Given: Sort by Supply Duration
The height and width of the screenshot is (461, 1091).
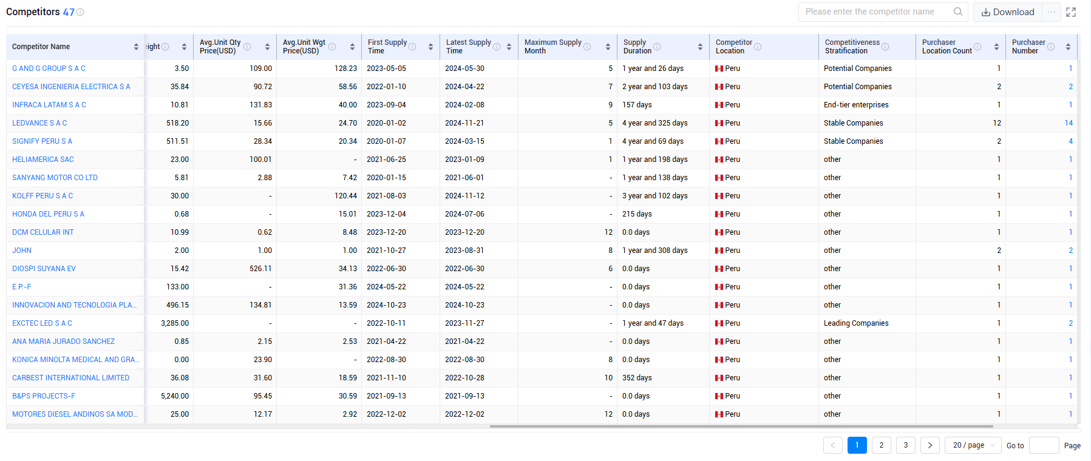Looking at the screenshot, I should [x=700, y=47].
